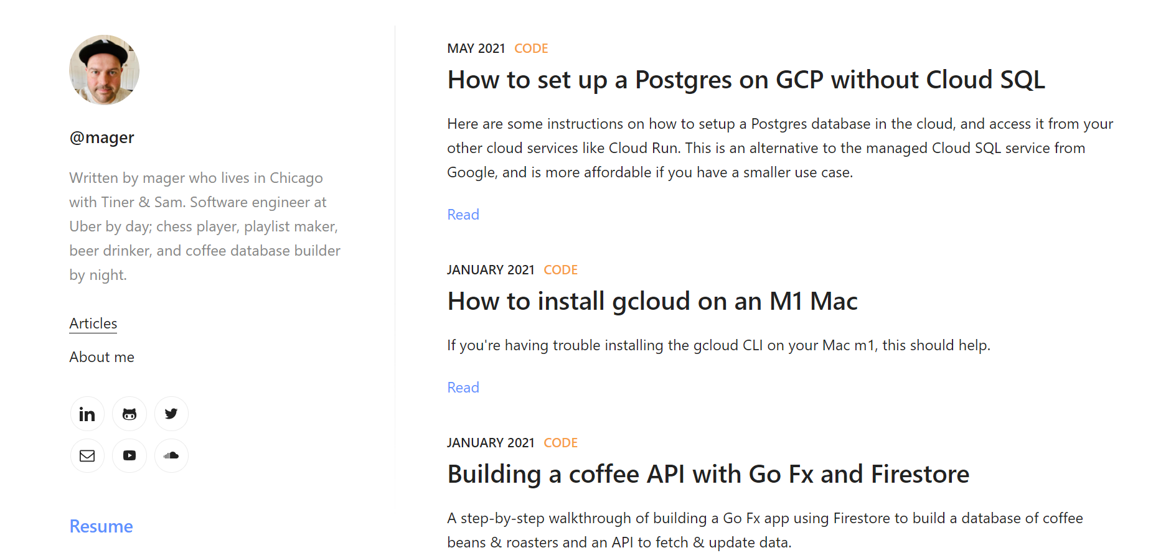Open the About me page
This screenshot has height=558, width=1171.
102,357
